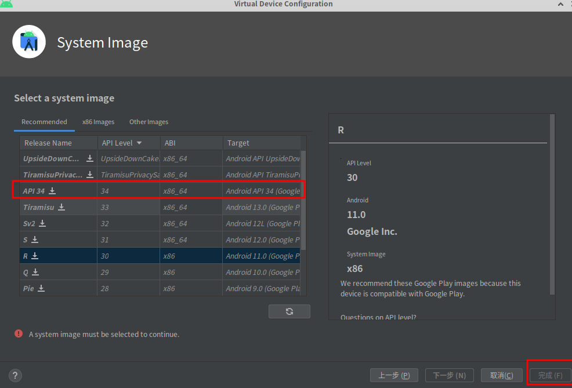Download the Tiramisu system image
Viewport: 572px width, 388px height.
61,207
